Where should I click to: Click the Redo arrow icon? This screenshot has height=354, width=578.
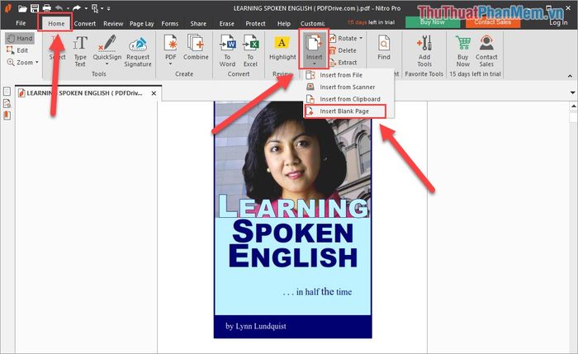[x=76, y=7]
